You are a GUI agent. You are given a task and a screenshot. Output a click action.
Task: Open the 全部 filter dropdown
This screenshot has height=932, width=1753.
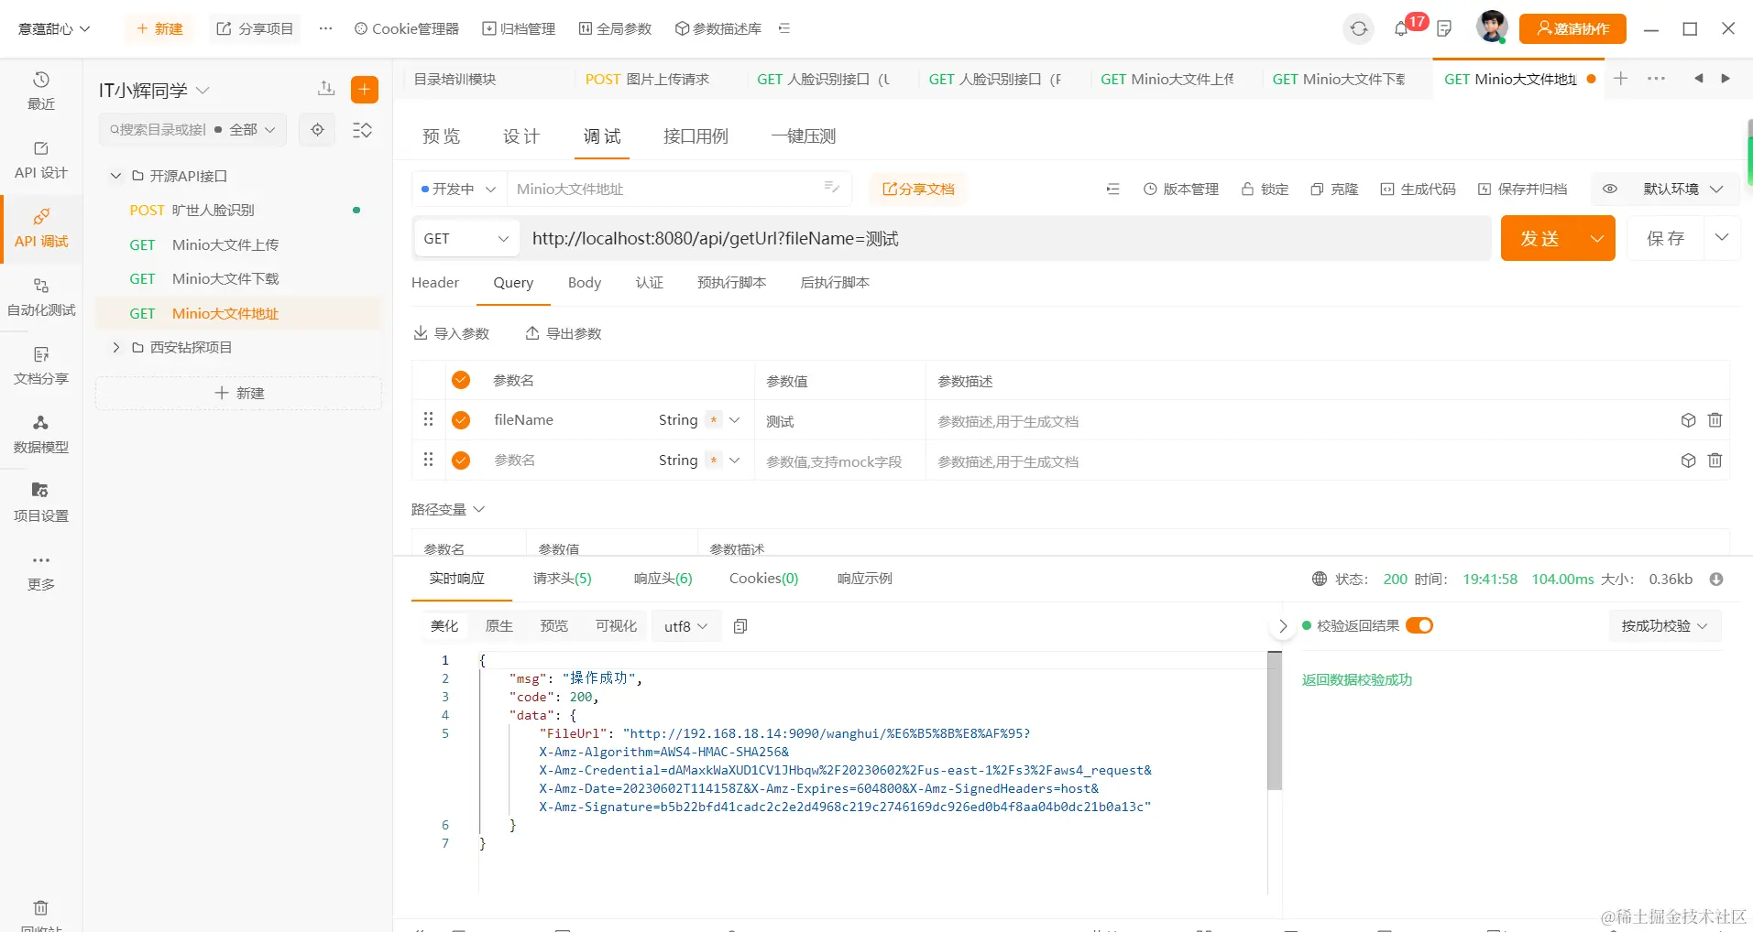pyautogui.click(x=252, y=130)
